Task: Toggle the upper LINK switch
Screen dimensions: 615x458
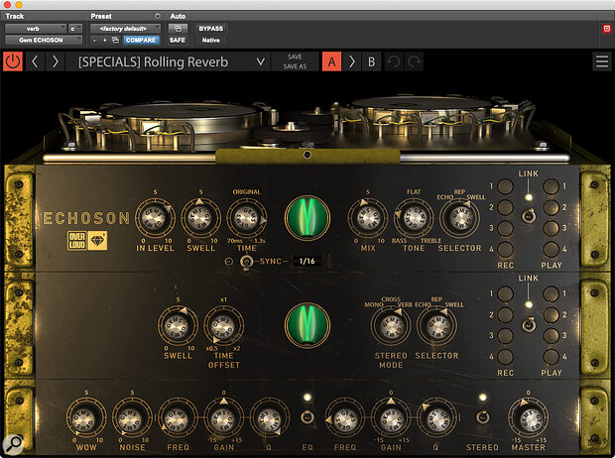Action: (529, 216)
